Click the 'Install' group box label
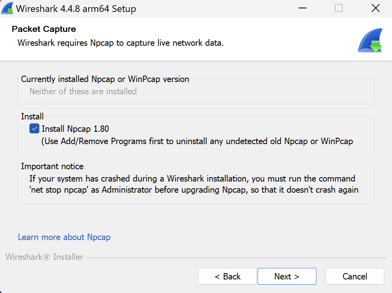The height and width of the screenshot is (293, 392). coord(32,117)
